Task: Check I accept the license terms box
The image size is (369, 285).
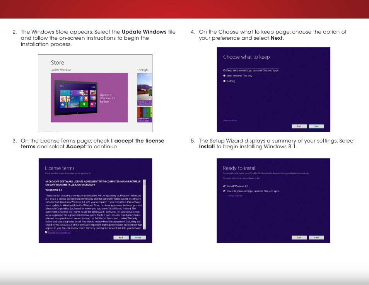Action: point(46,232)
